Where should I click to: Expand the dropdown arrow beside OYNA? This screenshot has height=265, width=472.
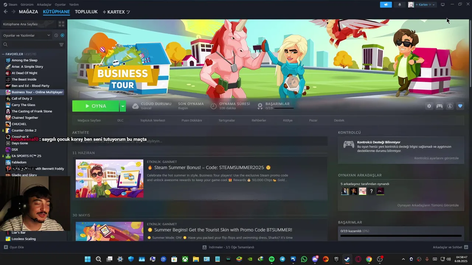point(123,106)
